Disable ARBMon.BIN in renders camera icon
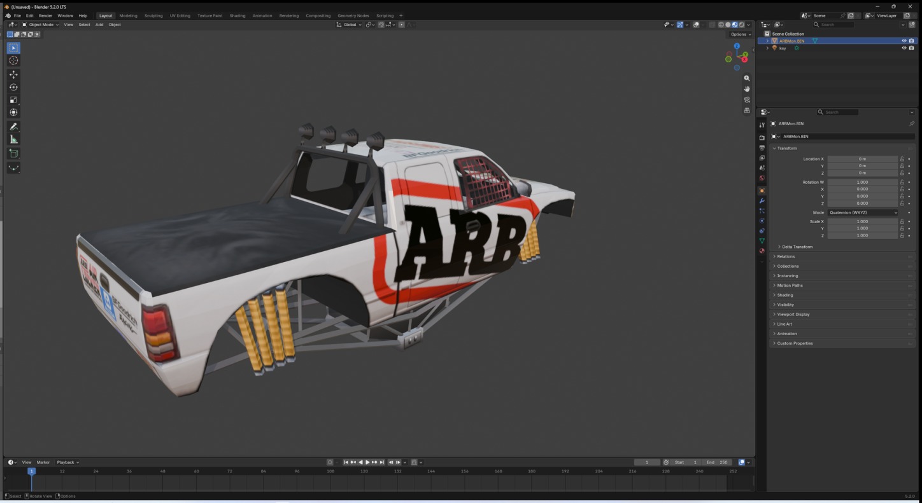922x503 pixels. pyautogui.click(x=911, y=41)
